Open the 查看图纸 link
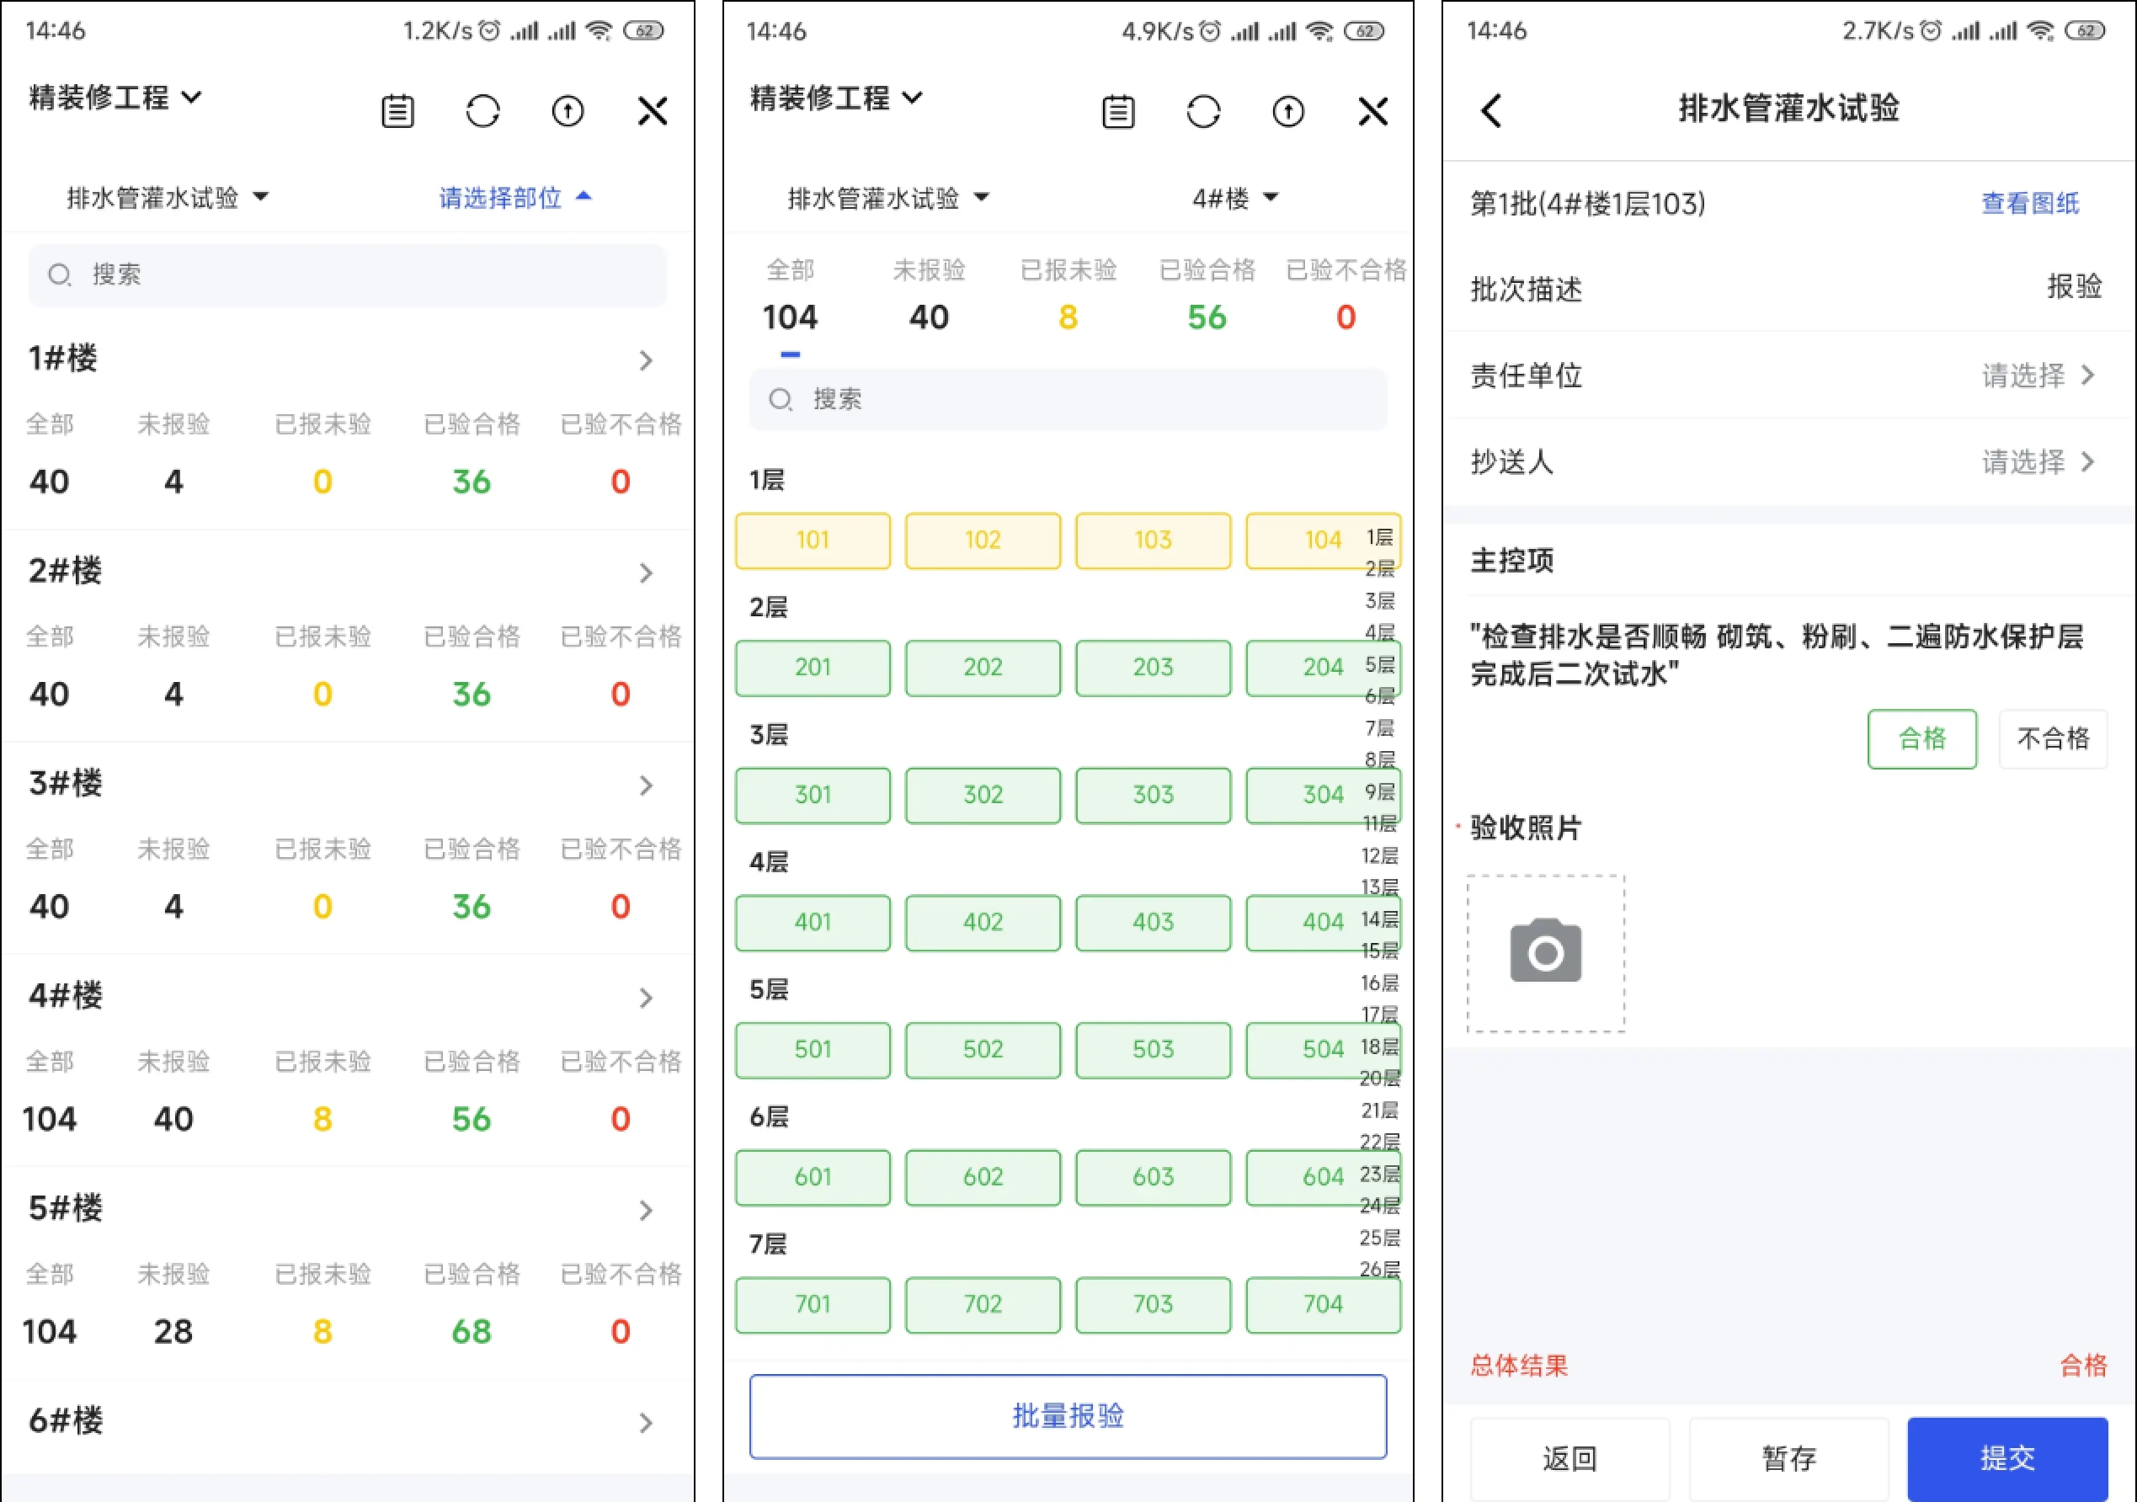This screenshot has width=2137, height=1502. (x=2029, y=203)
